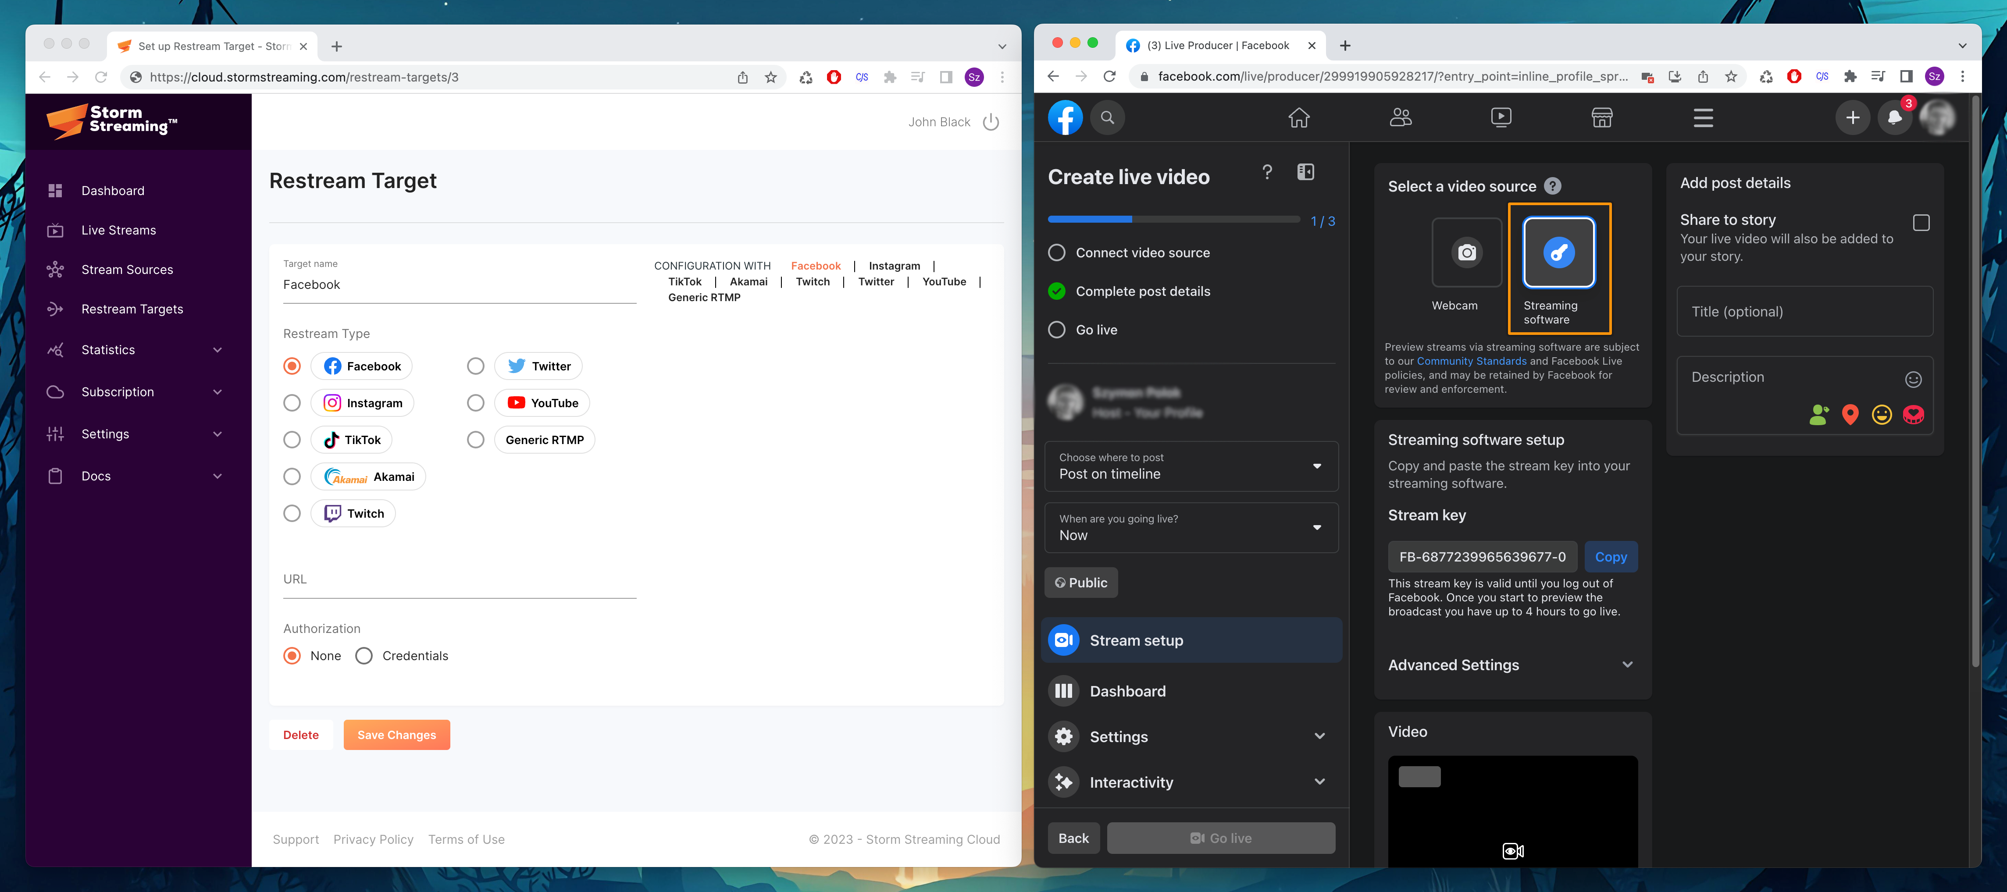Select Akamai restream type radio

point(292,476)
